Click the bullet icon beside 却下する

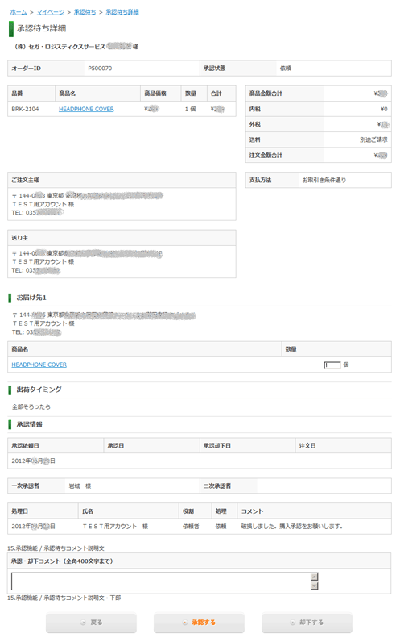coord(292,623)
